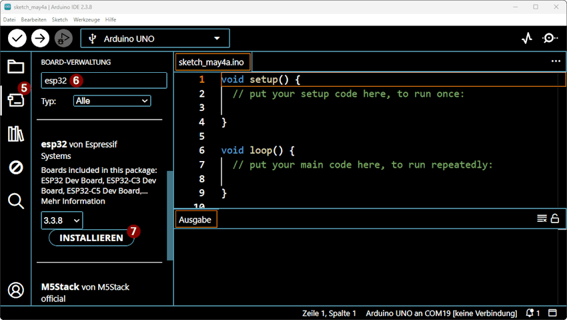Open the Debug sidebar icon

(16, 168)
